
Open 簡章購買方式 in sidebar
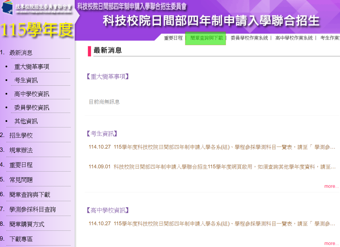27,224
